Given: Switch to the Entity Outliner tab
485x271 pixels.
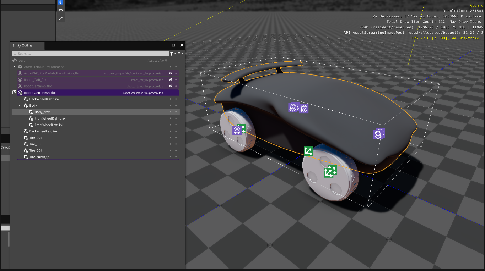Looking at the screenshot, I should point(23,45).
